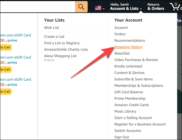Open Kindle Unlimited

click(128, 66)
